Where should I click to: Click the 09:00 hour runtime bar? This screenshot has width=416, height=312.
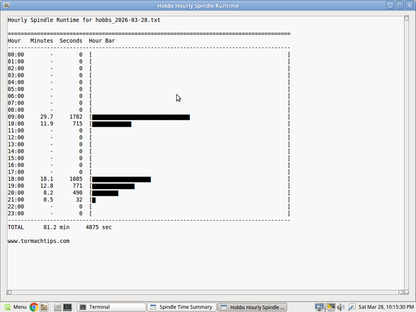pos(140,117)
